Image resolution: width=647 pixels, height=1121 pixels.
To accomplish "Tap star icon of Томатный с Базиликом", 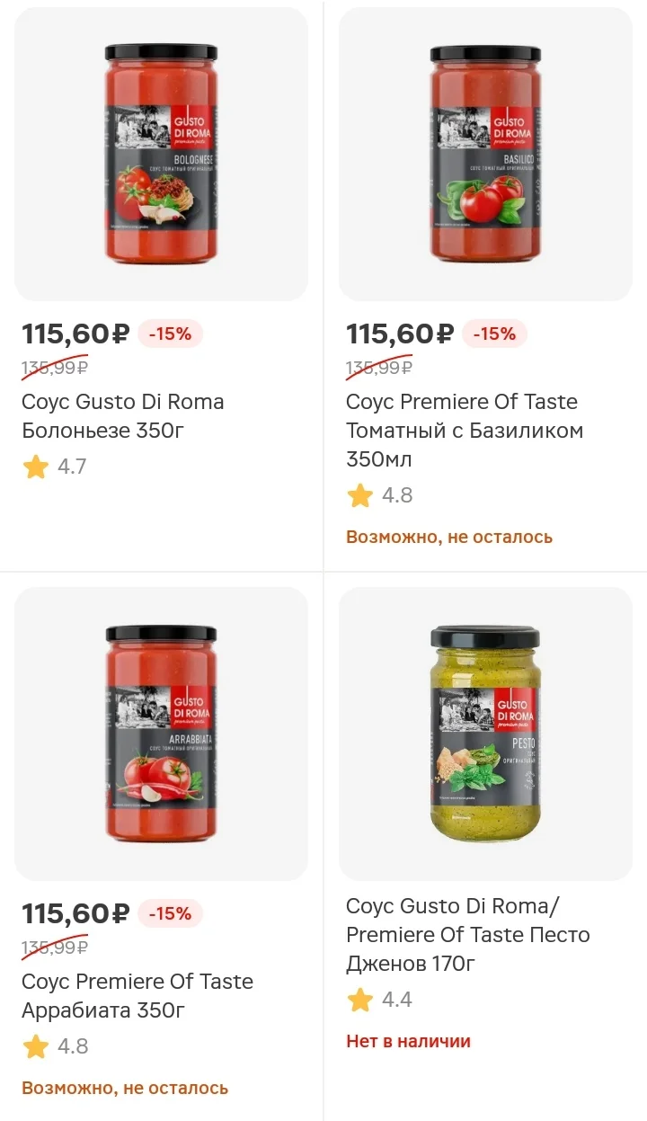I will click(x=360, y=495).
